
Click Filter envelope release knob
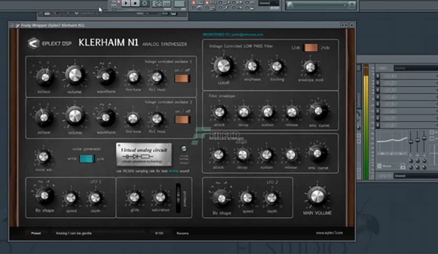[292, 112]
